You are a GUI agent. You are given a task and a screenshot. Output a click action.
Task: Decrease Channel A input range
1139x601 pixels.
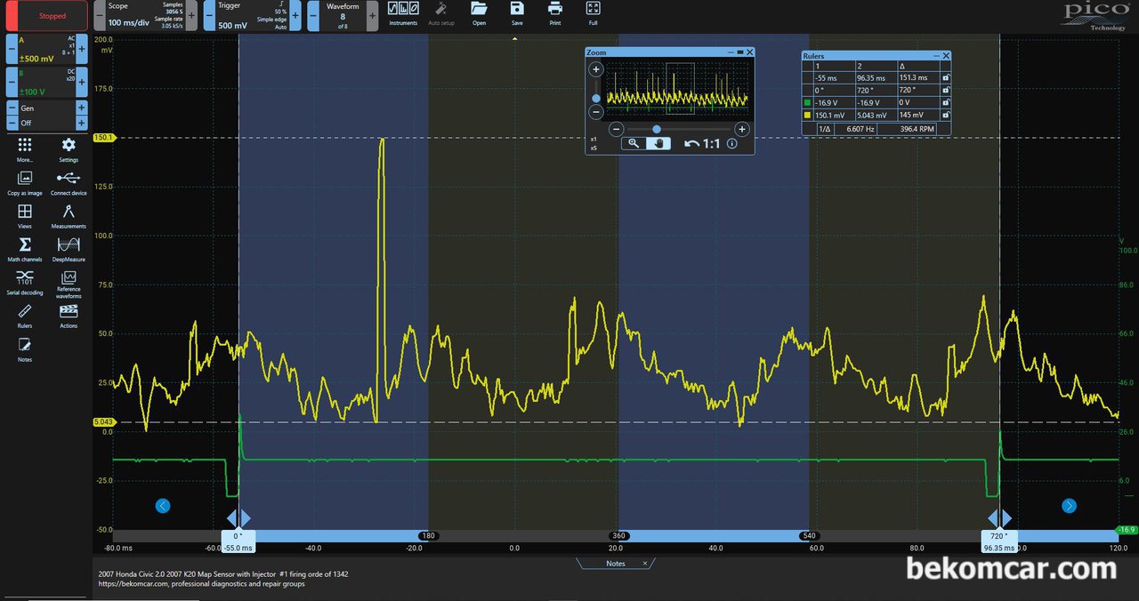click(x=12, y=49)
